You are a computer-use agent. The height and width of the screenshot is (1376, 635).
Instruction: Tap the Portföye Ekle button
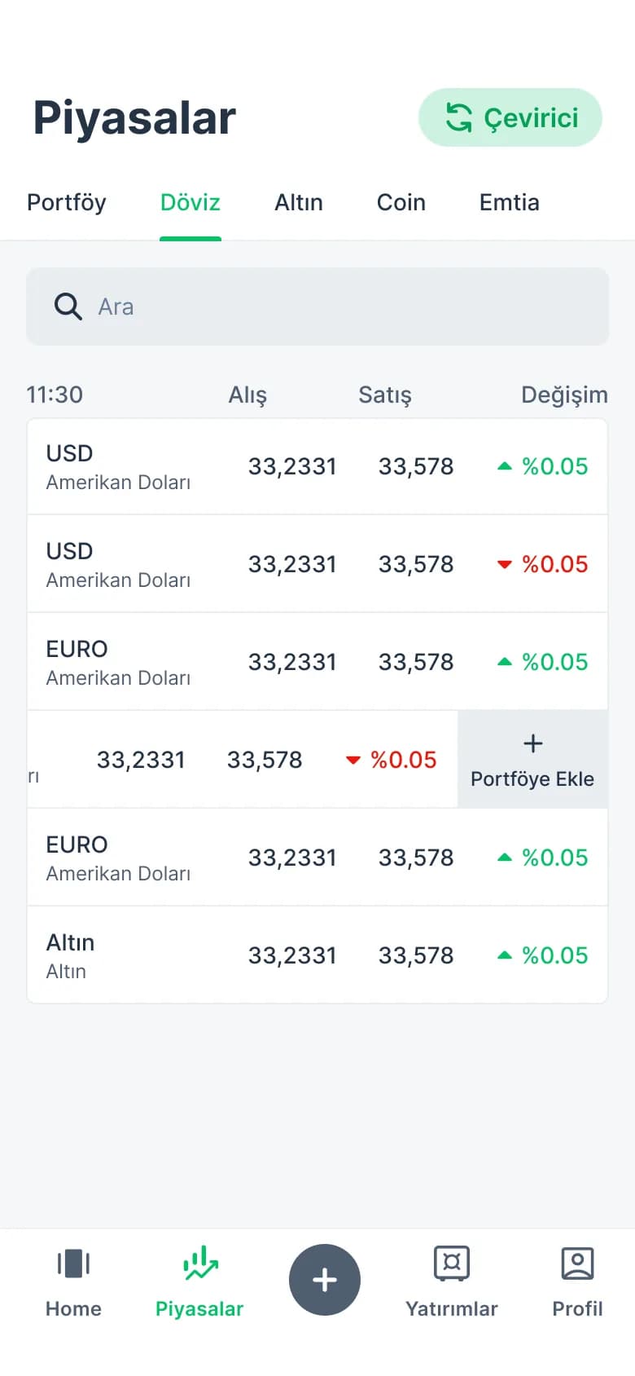tap(532, 759)
